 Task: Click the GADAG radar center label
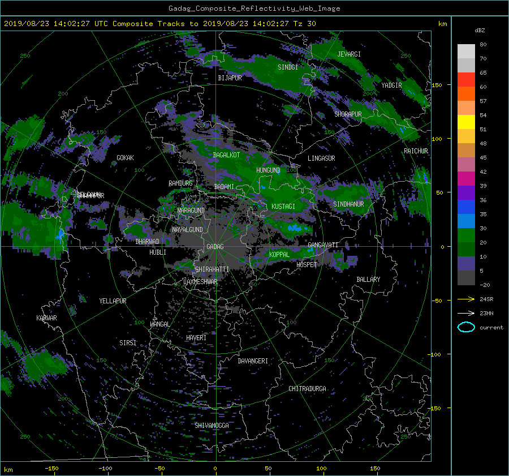pos(215,247)
